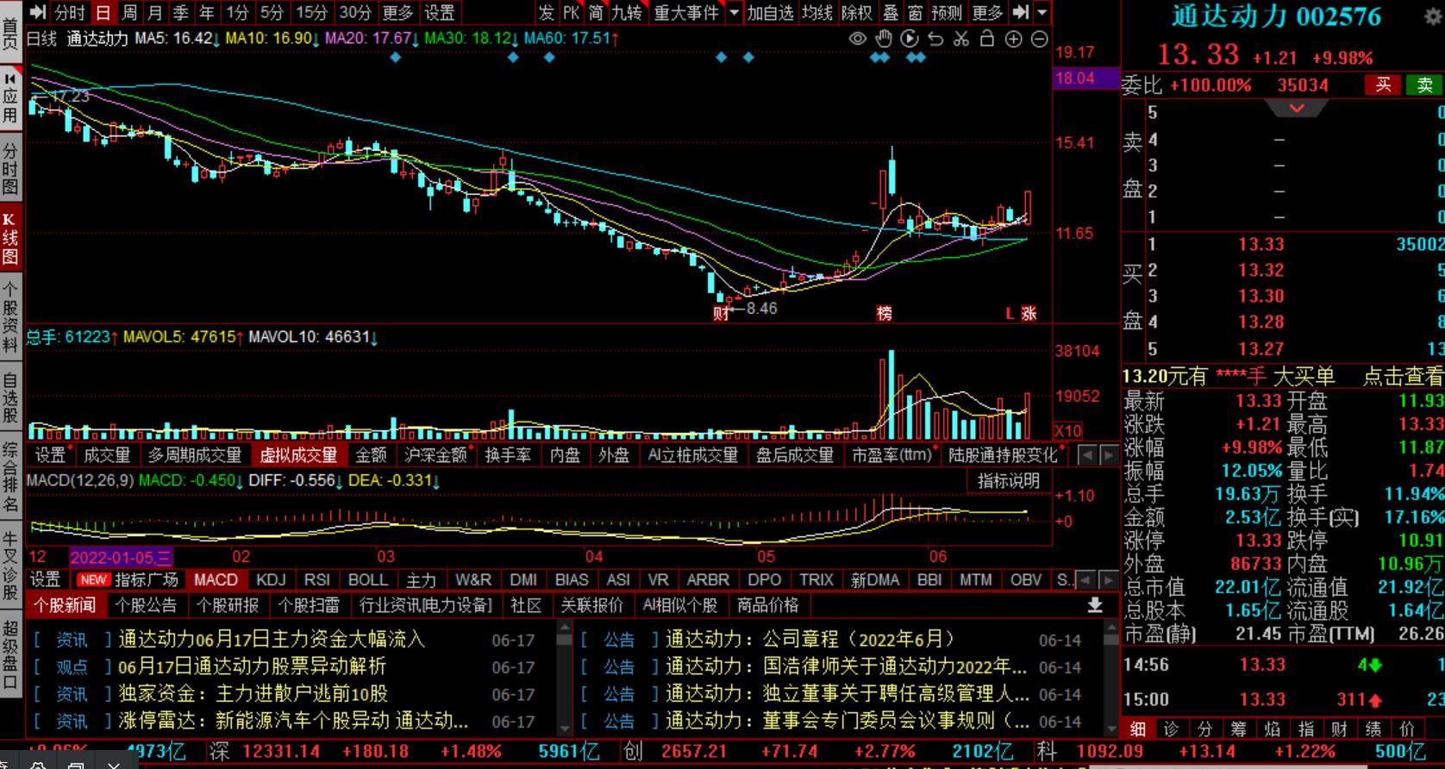
Task: Click the 点击查看 link for large orders
Action: pyautogui.click(x=1402, y=376)
